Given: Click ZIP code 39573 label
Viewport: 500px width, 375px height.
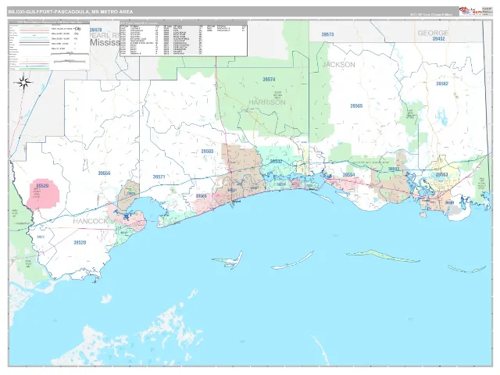Looking at the screenshot, I should pyautogui.click(x=327, y=34).
